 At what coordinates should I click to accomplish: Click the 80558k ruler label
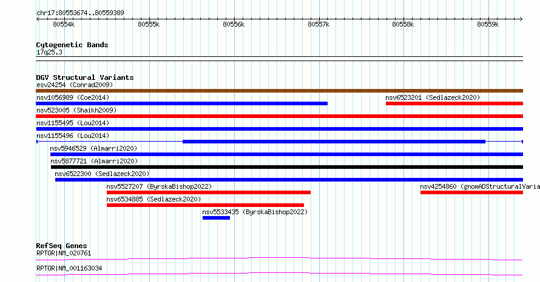point(403,24)
